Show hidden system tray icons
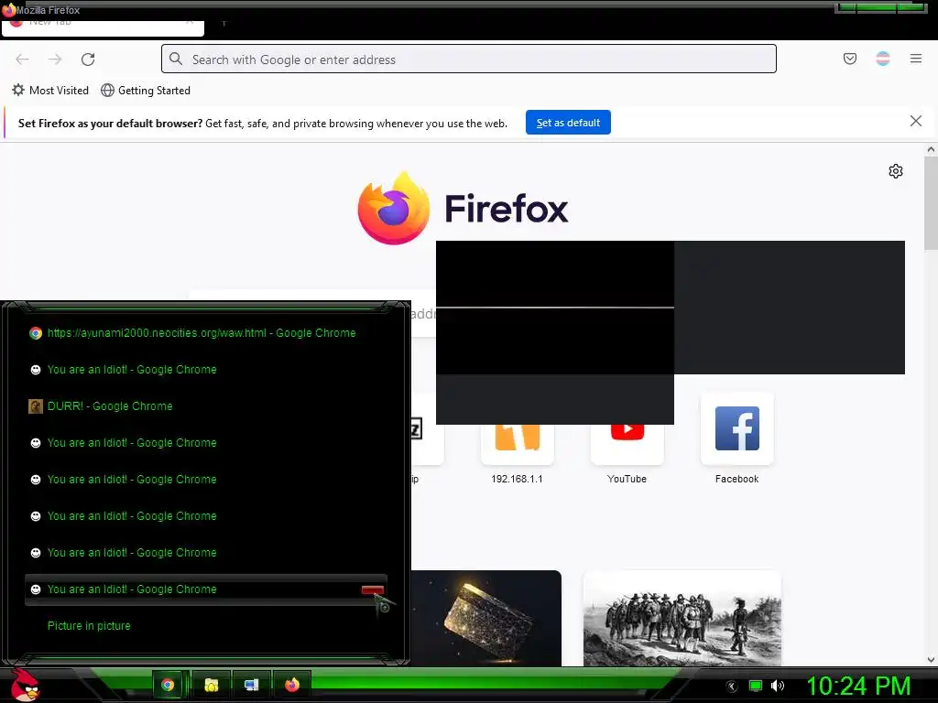Screen dimensions: 938x703 click(732, 686)
